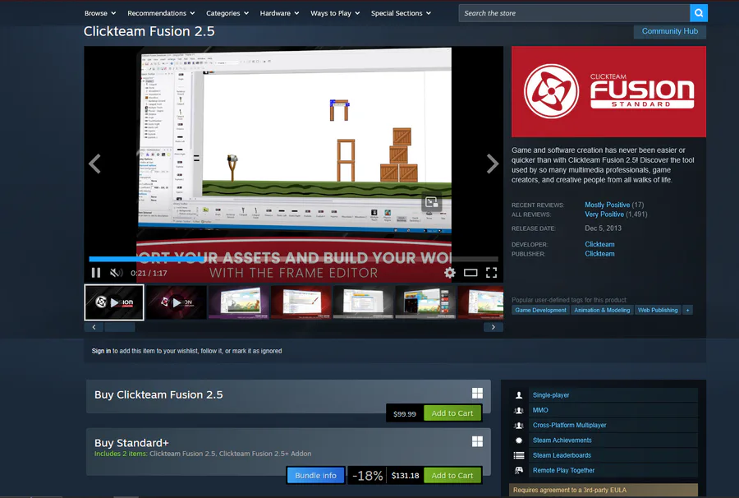
Task: Click the $131.18 bundle price
Action: click(405, 475)
